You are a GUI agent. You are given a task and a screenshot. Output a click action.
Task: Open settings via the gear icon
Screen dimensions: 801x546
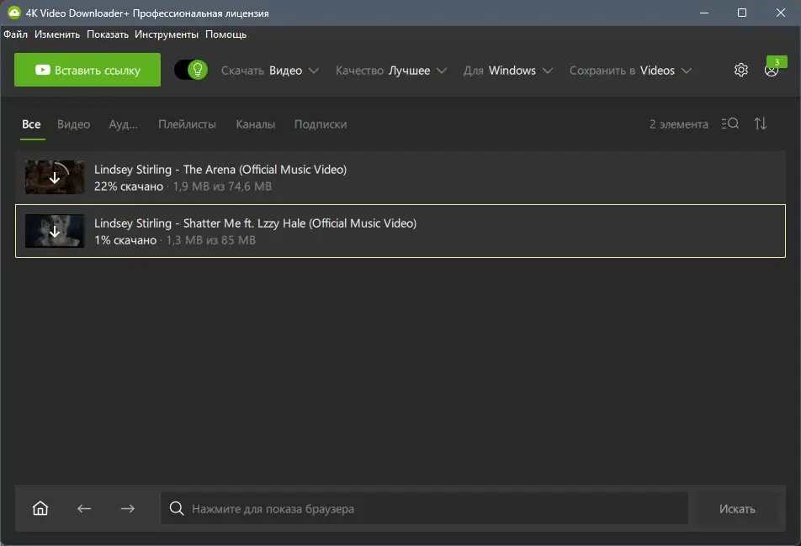pyautogui.click(x=740, y=70)
